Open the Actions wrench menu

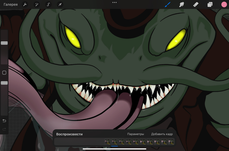pos(25,5)
